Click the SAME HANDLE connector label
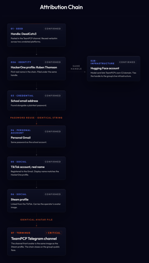Image resolution: width=149 pixels, height=263 pixels. [76, 67]
